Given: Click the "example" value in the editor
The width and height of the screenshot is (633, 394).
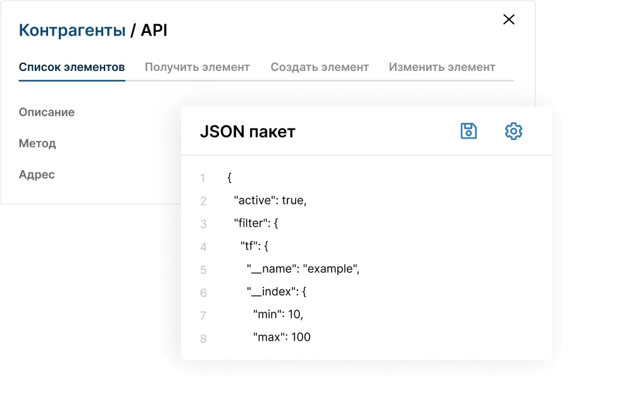Looking at the screenshot, I should [x=331, y=269].
